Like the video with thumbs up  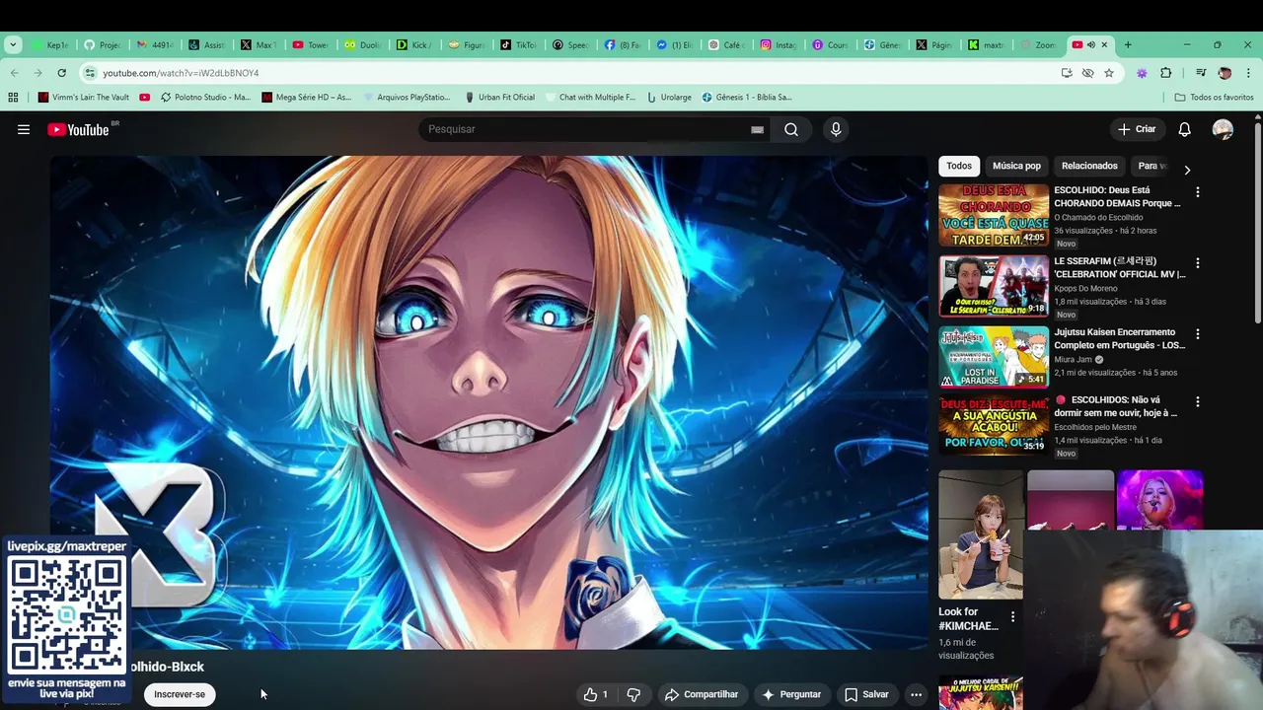pos(596,694)
